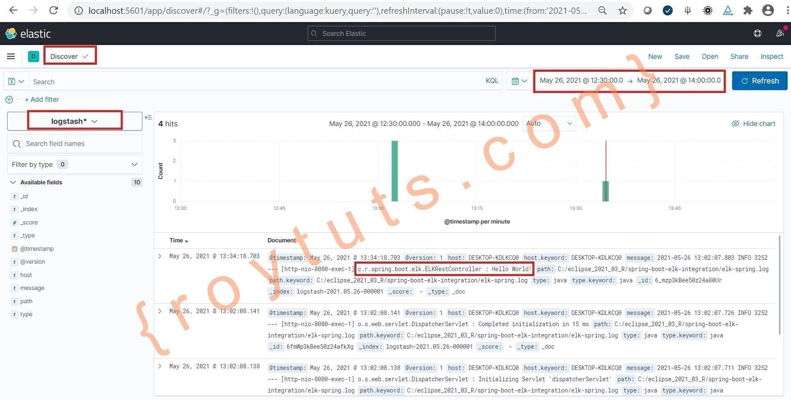Open the end date May 26 14:00
This screenshot has width=791, height=400.
pyautogui.click(x=679, y=81)
